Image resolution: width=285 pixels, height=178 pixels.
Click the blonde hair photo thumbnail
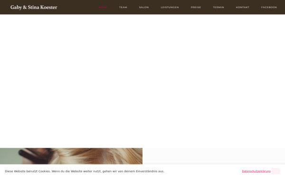click(71, 156)
